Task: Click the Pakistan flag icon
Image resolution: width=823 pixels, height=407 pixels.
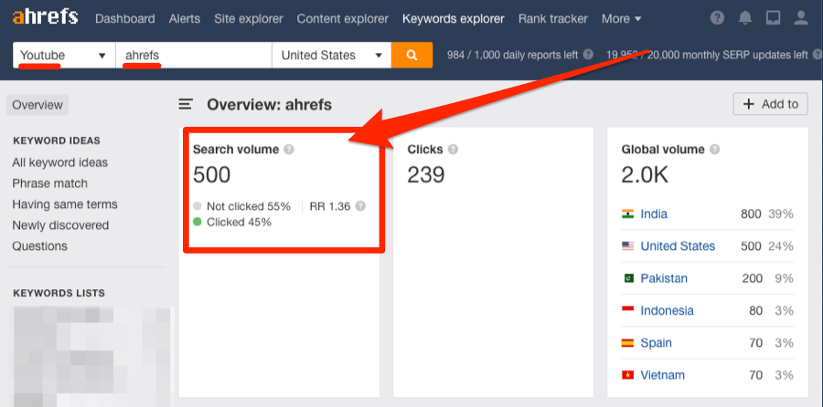Action: pos(628,278)
